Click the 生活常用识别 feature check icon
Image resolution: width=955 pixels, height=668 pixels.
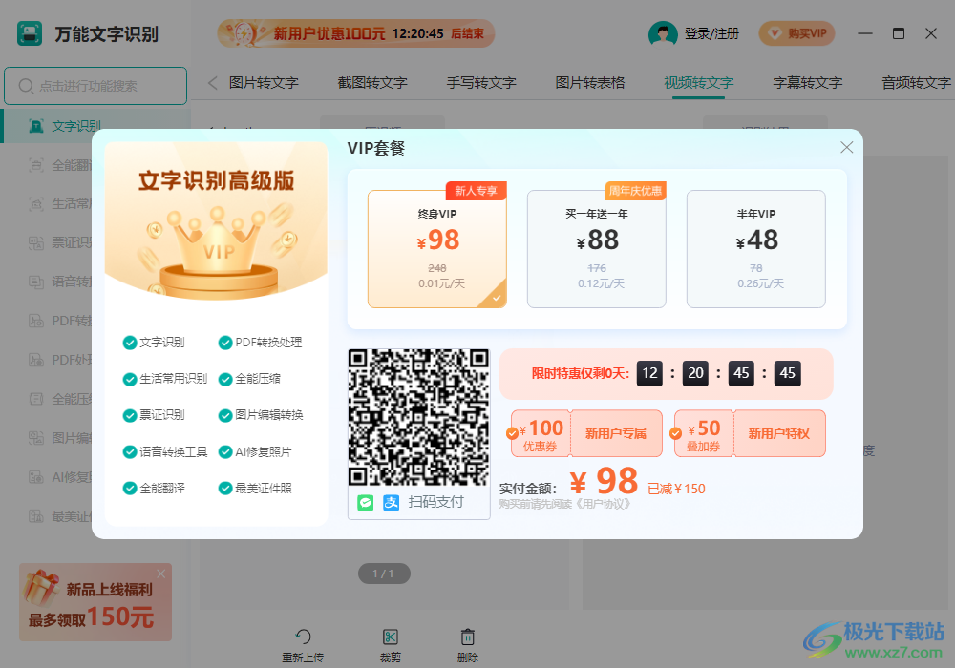[130, 379]
